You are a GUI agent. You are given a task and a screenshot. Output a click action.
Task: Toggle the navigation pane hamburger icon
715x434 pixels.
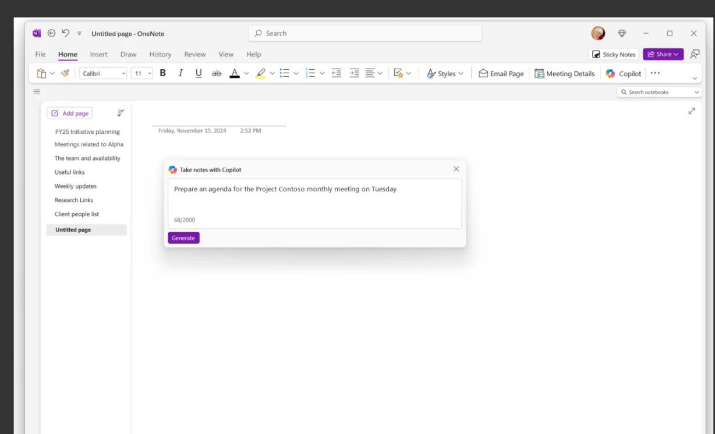tap(37, 92)
